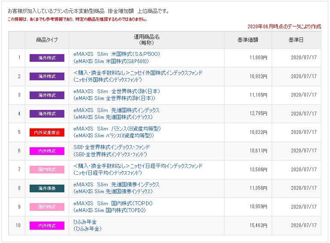Click the 海外株式 badge in row 4
This screenshot has height=243, width=330.
tap(47, 114)
